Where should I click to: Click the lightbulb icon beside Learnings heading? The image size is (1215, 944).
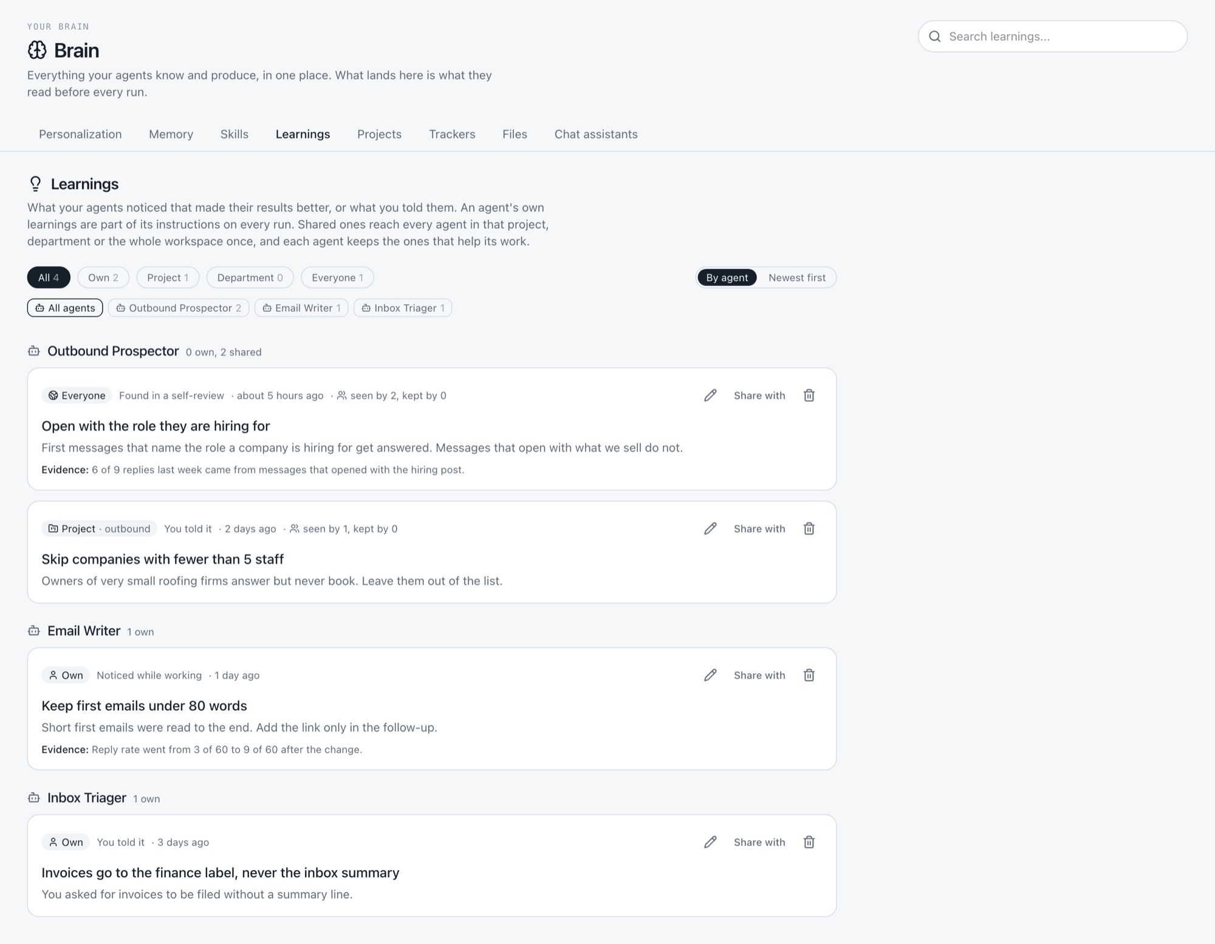pyautogui.click(x=35, y=184)
